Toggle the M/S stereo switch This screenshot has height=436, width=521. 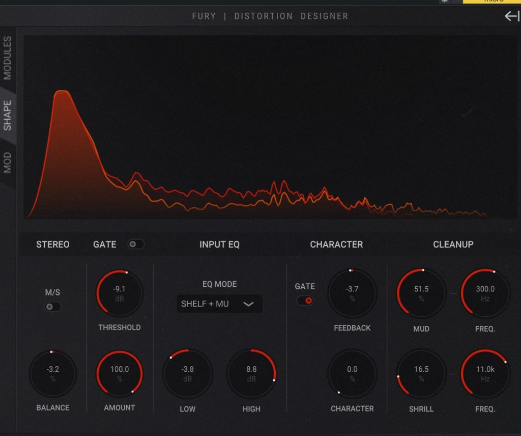tap(53, 307)
